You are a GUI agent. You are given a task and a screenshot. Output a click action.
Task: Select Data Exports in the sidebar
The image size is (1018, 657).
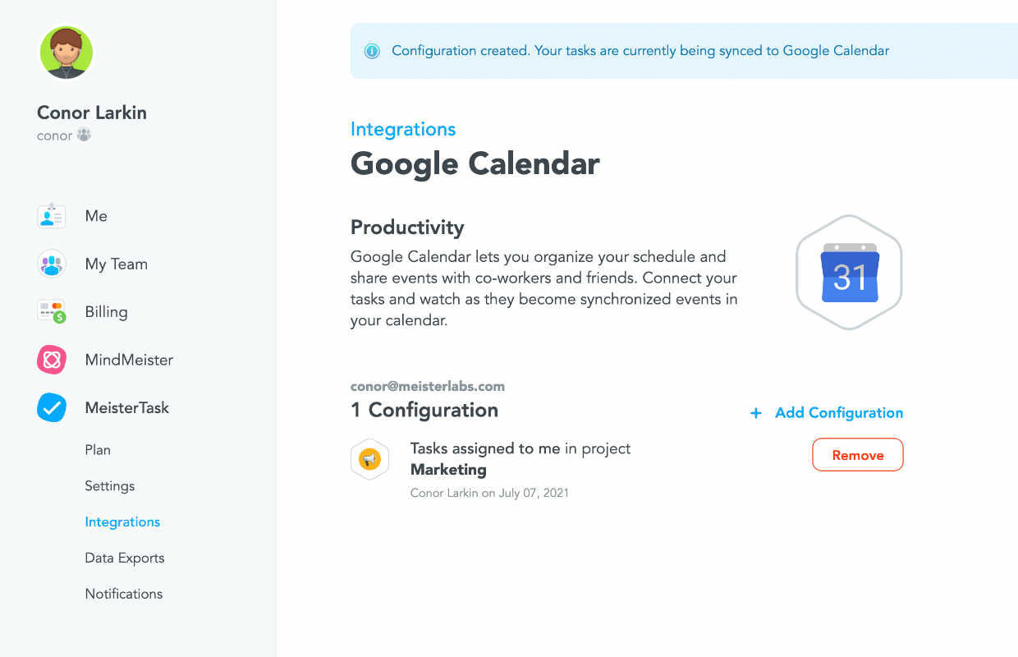coord(124,558)
